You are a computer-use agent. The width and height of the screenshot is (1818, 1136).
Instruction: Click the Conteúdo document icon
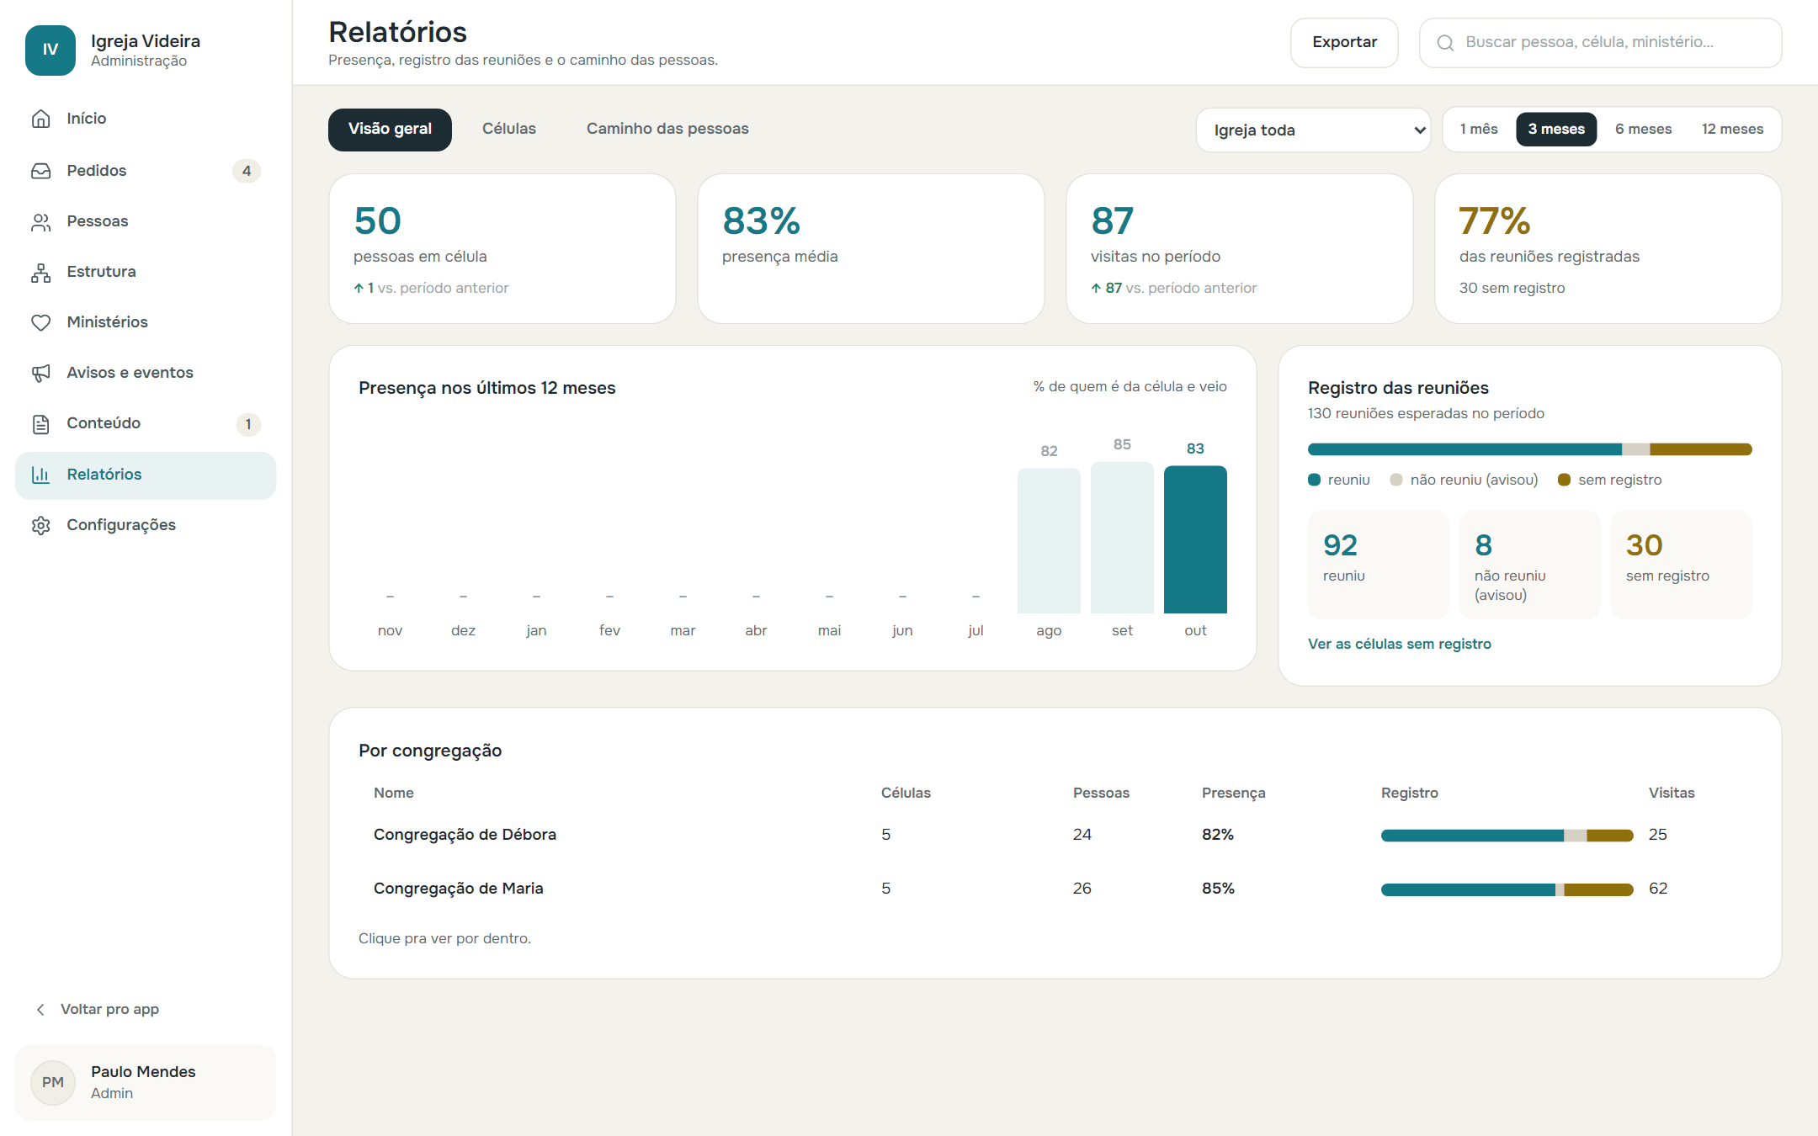40,423
